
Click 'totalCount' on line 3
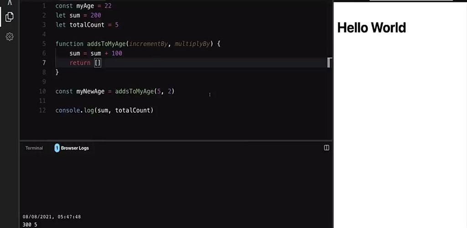87,25
